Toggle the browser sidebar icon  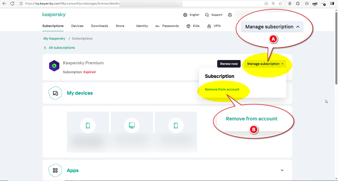point(332,4)
